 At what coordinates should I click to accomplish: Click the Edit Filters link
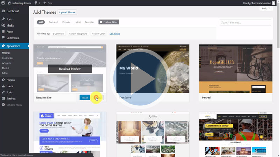point(115,34)
